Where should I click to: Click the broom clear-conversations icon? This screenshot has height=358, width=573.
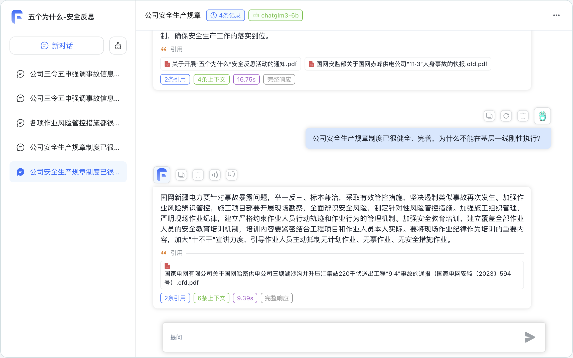click(118, 46)
